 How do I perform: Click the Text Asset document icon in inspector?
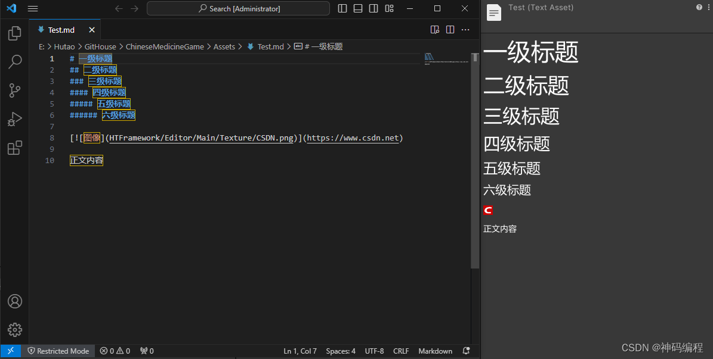494,13
